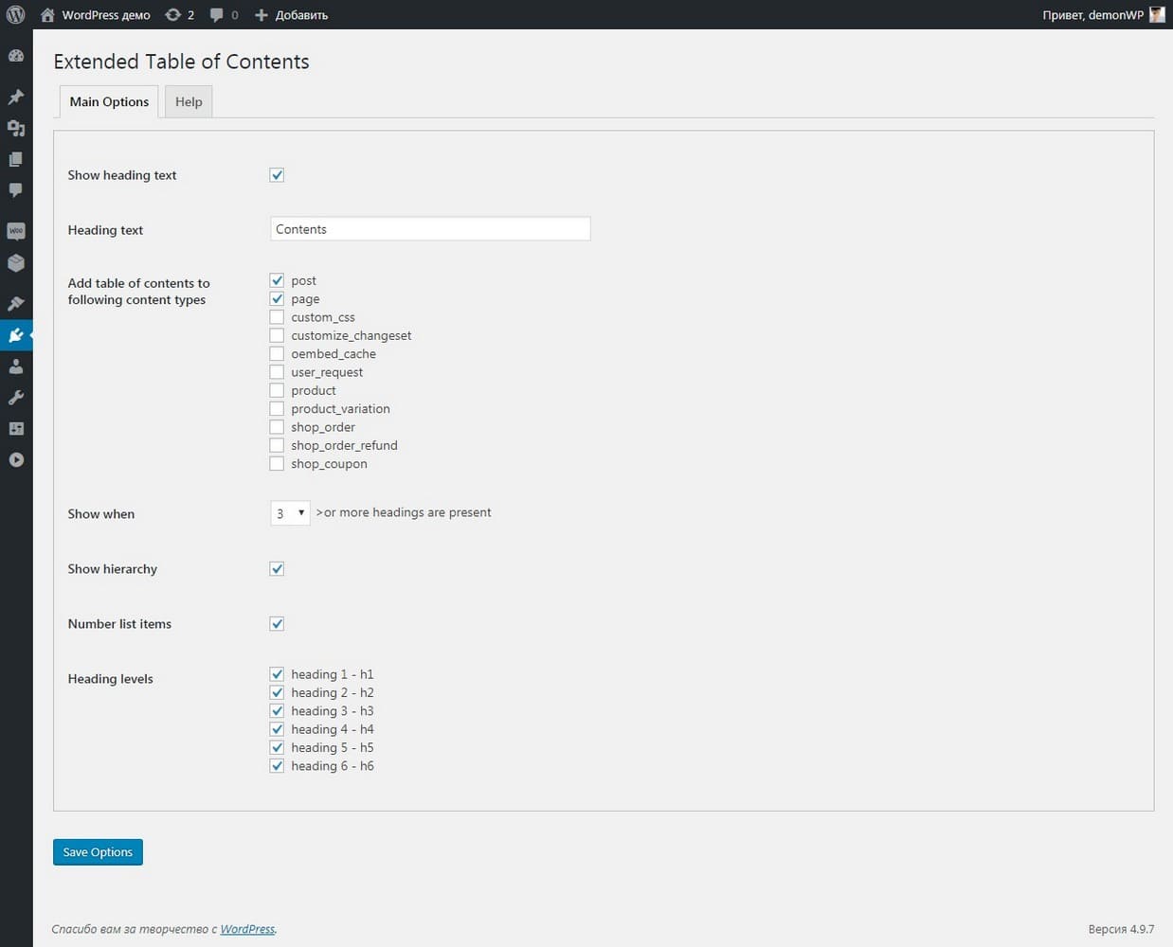Open the site home icon
Screen dimensions: 1173x947
click(47, 14)
